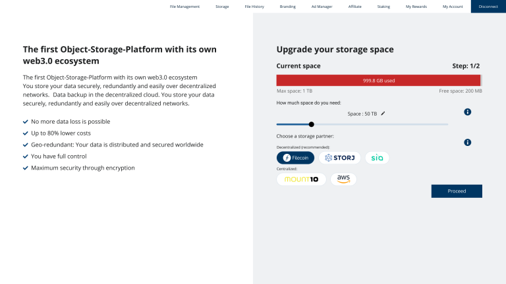Choose the STORJ storage partner
Screen dimensions: 506x284
[339, 158]
